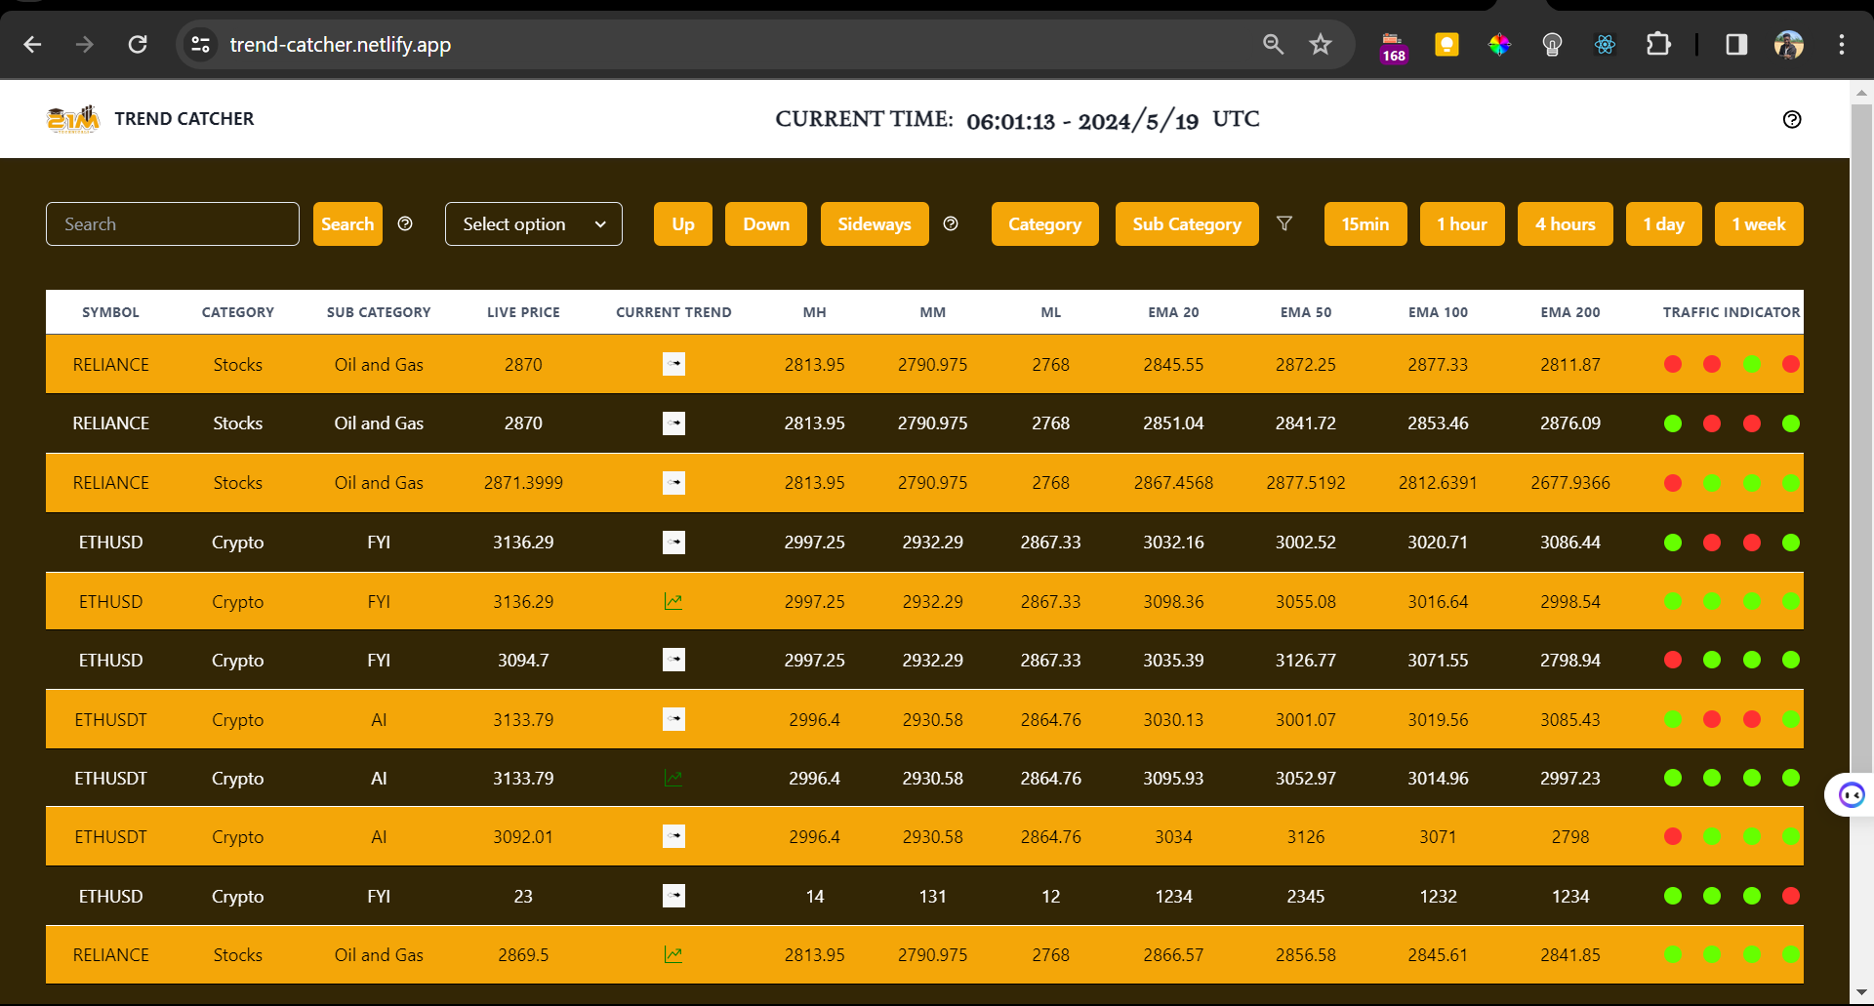Open the help circle icon at top right
Screen dimensions: 1874x1006
[x=1792, y=119]
